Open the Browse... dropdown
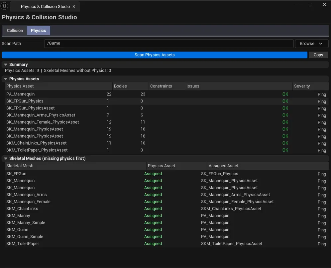This screenshot has width=331, height=268. [x=312, y=44]
